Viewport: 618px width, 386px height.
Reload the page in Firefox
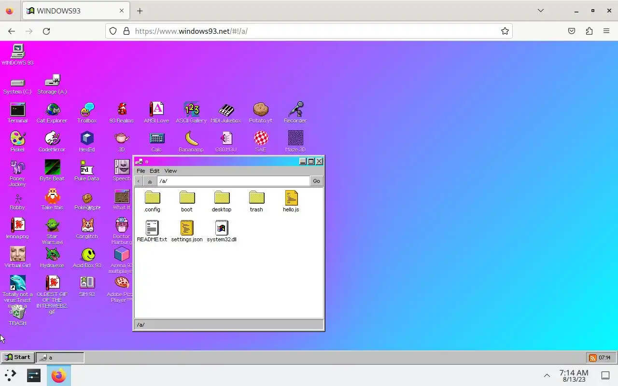(x=46, y=31)
